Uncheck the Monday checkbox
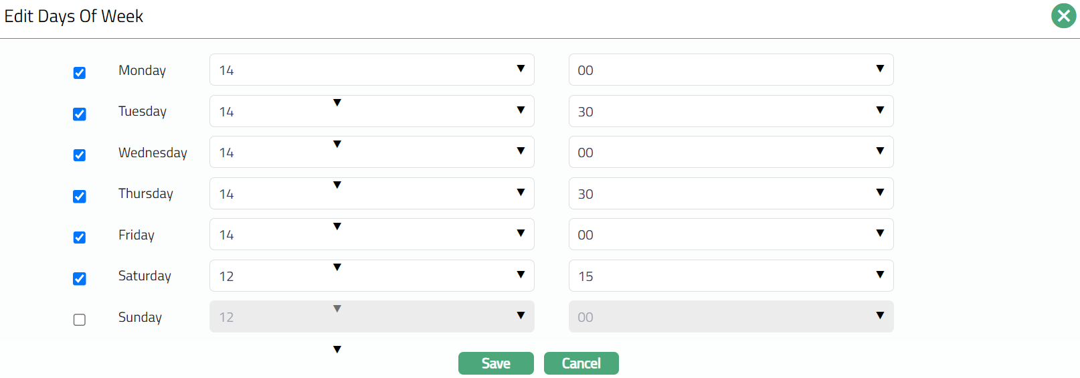This screenshot has height=378, width=1080. tap(80, 73)
